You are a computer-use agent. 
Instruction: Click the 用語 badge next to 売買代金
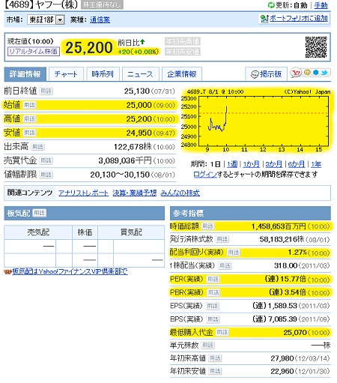point(46,160)
